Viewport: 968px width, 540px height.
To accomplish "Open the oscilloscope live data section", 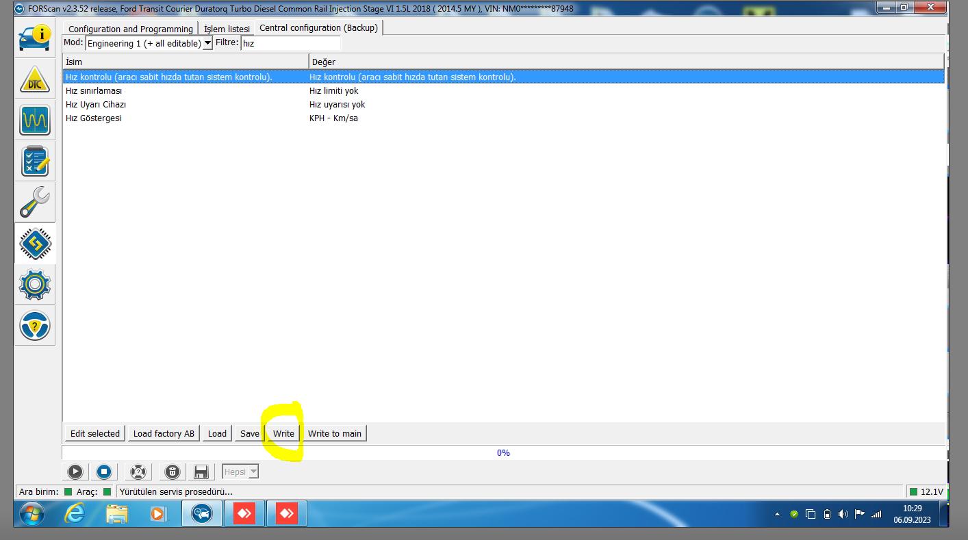I will [x=35, y=120].
